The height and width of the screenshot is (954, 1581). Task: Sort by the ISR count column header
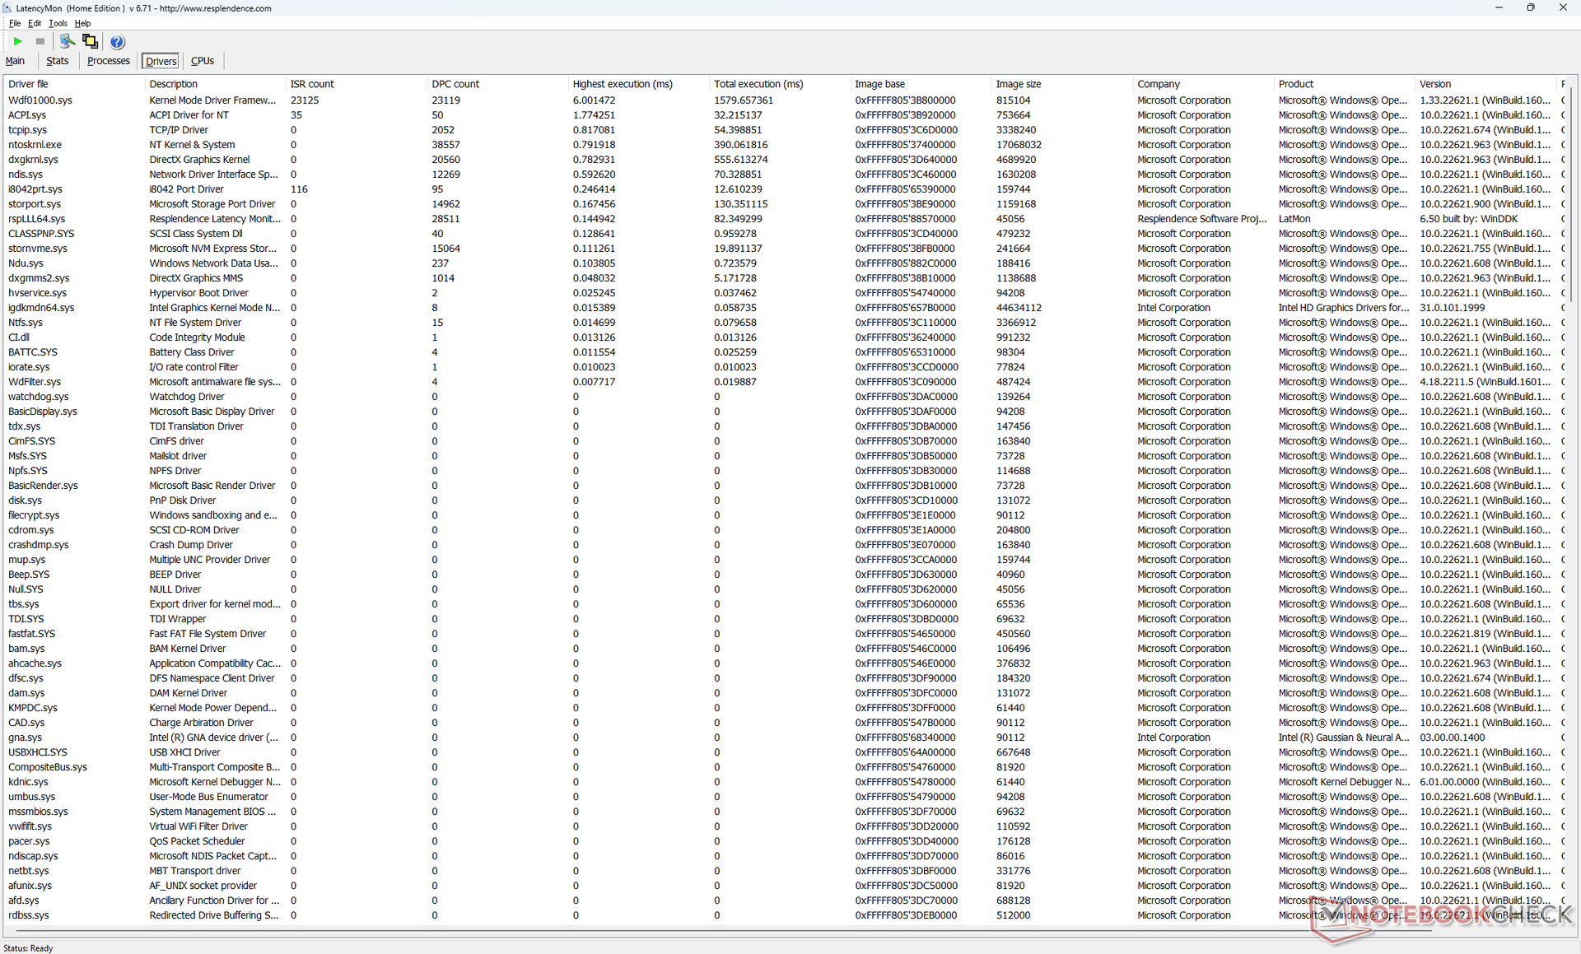(x=312, y=84)
